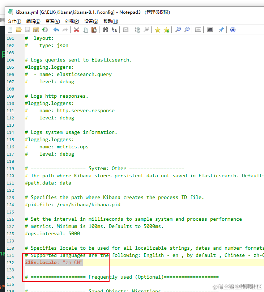The width and height of the screenshot is (264, 292).
Task: Click the Copy toolbar icon
Action: tap(85, 30)
